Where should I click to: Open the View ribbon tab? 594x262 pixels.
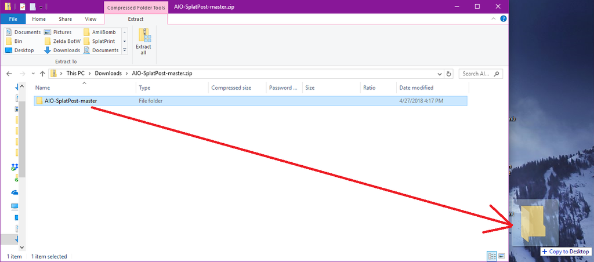(90, 19)
